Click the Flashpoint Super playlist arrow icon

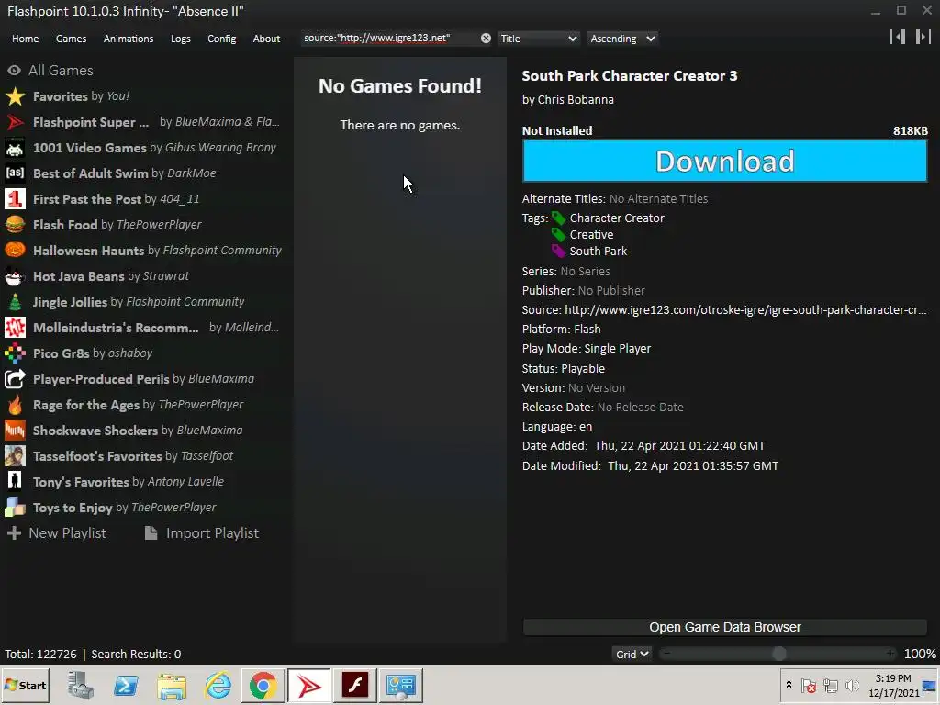(15, 122)
